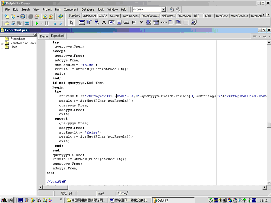Switch to the Delphi 7 taskbar button
Viewport: 271px width, 203px height.
(x=173, y=200)
